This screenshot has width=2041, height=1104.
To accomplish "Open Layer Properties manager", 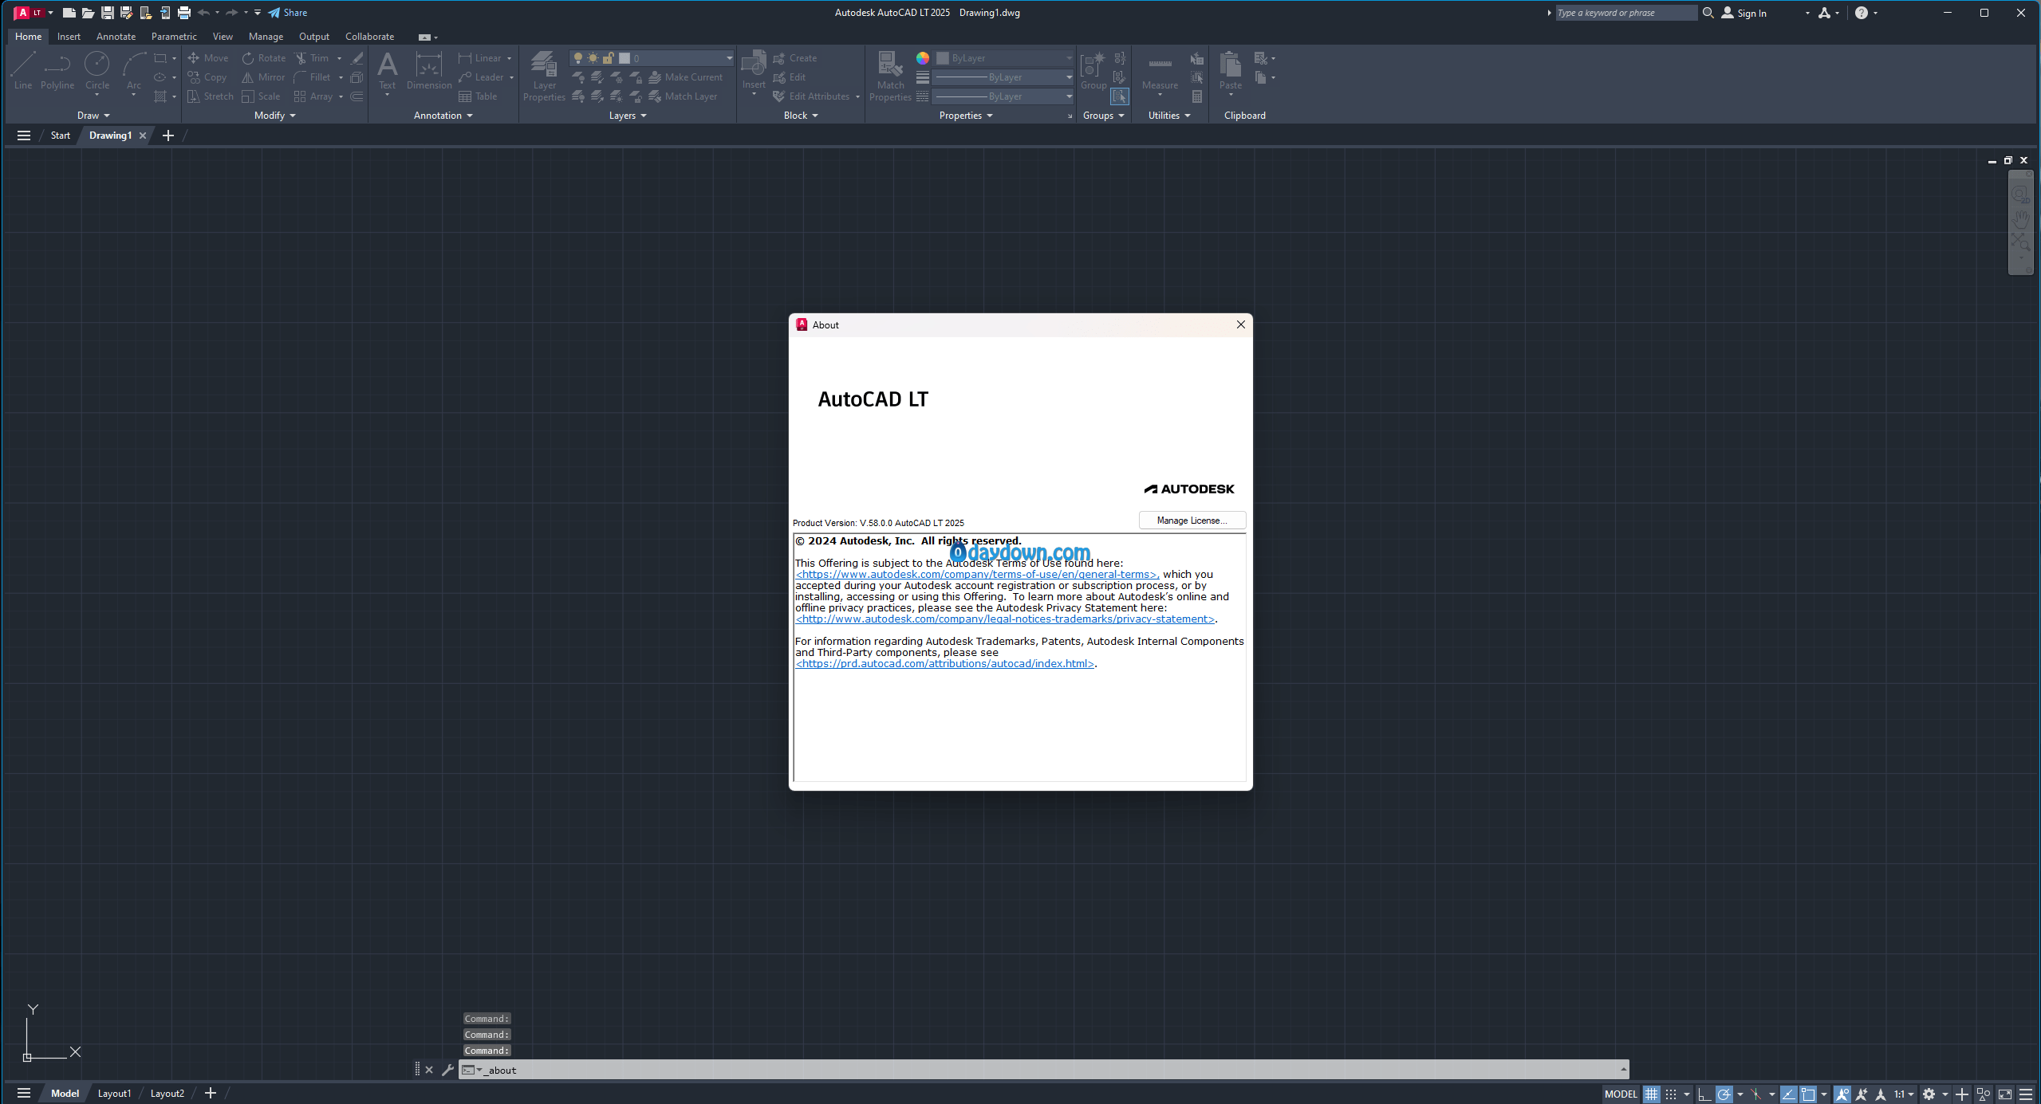I will (x=544, y=76).
